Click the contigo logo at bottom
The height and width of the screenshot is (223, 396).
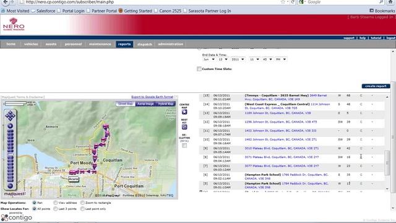[x=17, y=217]
